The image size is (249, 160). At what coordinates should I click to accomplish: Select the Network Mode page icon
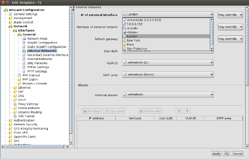tap(24, 39)
